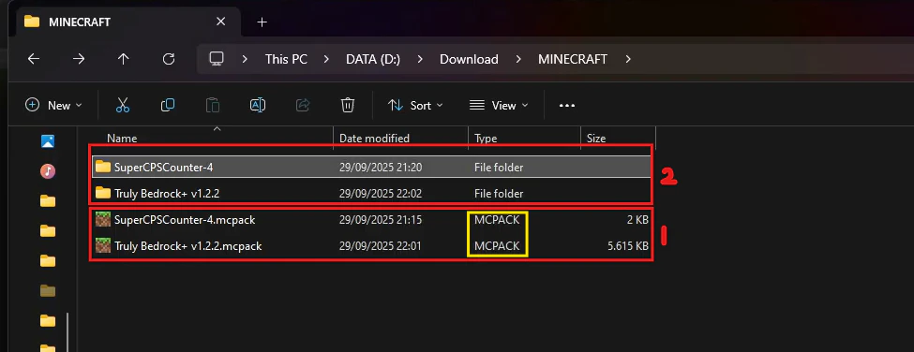
Task: Click the 5.615 KB size cell
Action: coord(627,245)
